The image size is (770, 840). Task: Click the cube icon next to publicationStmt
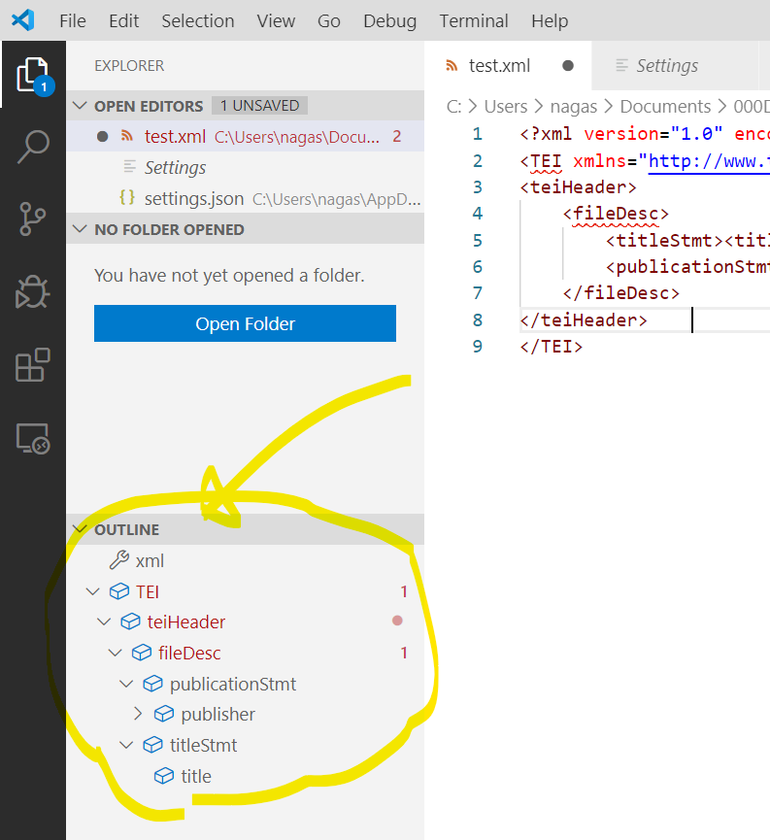pyautogui.click(x=152, y=684)
